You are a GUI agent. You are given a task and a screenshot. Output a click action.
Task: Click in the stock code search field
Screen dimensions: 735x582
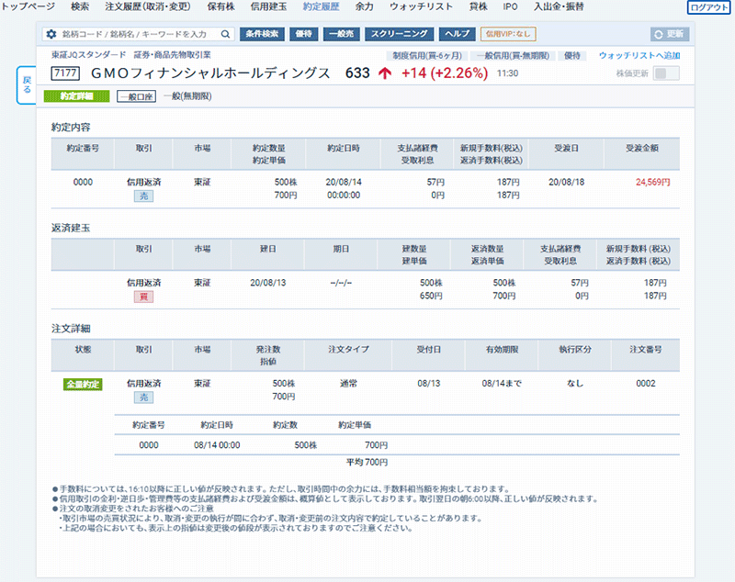[x=138, y=34]
